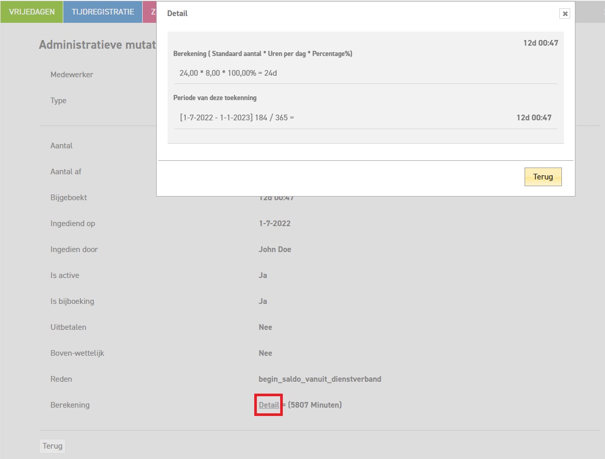Click the Administratieve mutatie page heading
605x459 pixels.
click(98, 45)
